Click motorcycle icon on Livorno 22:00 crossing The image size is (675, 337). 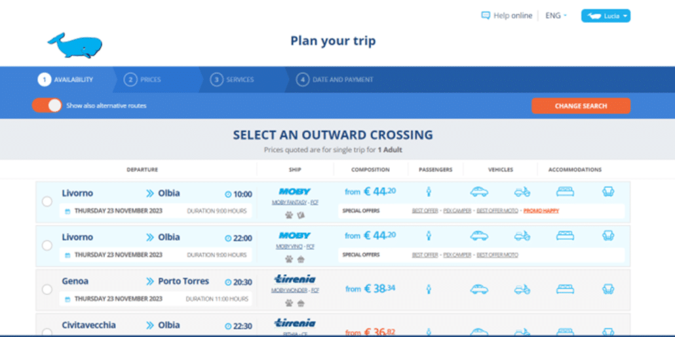pyautogui.click(x=522, y=236)
